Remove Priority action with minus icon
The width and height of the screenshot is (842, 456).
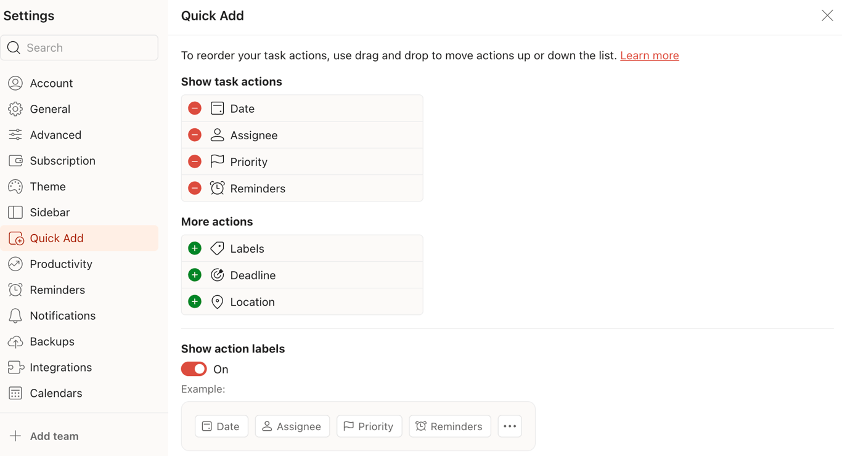[195, 161]
